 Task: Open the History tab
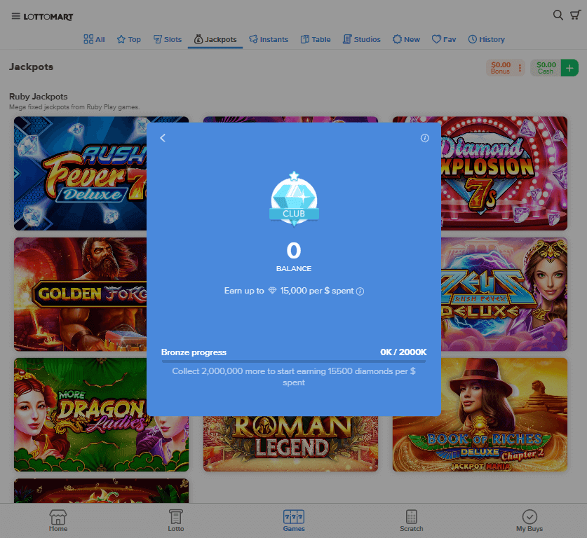click(486, 39)
